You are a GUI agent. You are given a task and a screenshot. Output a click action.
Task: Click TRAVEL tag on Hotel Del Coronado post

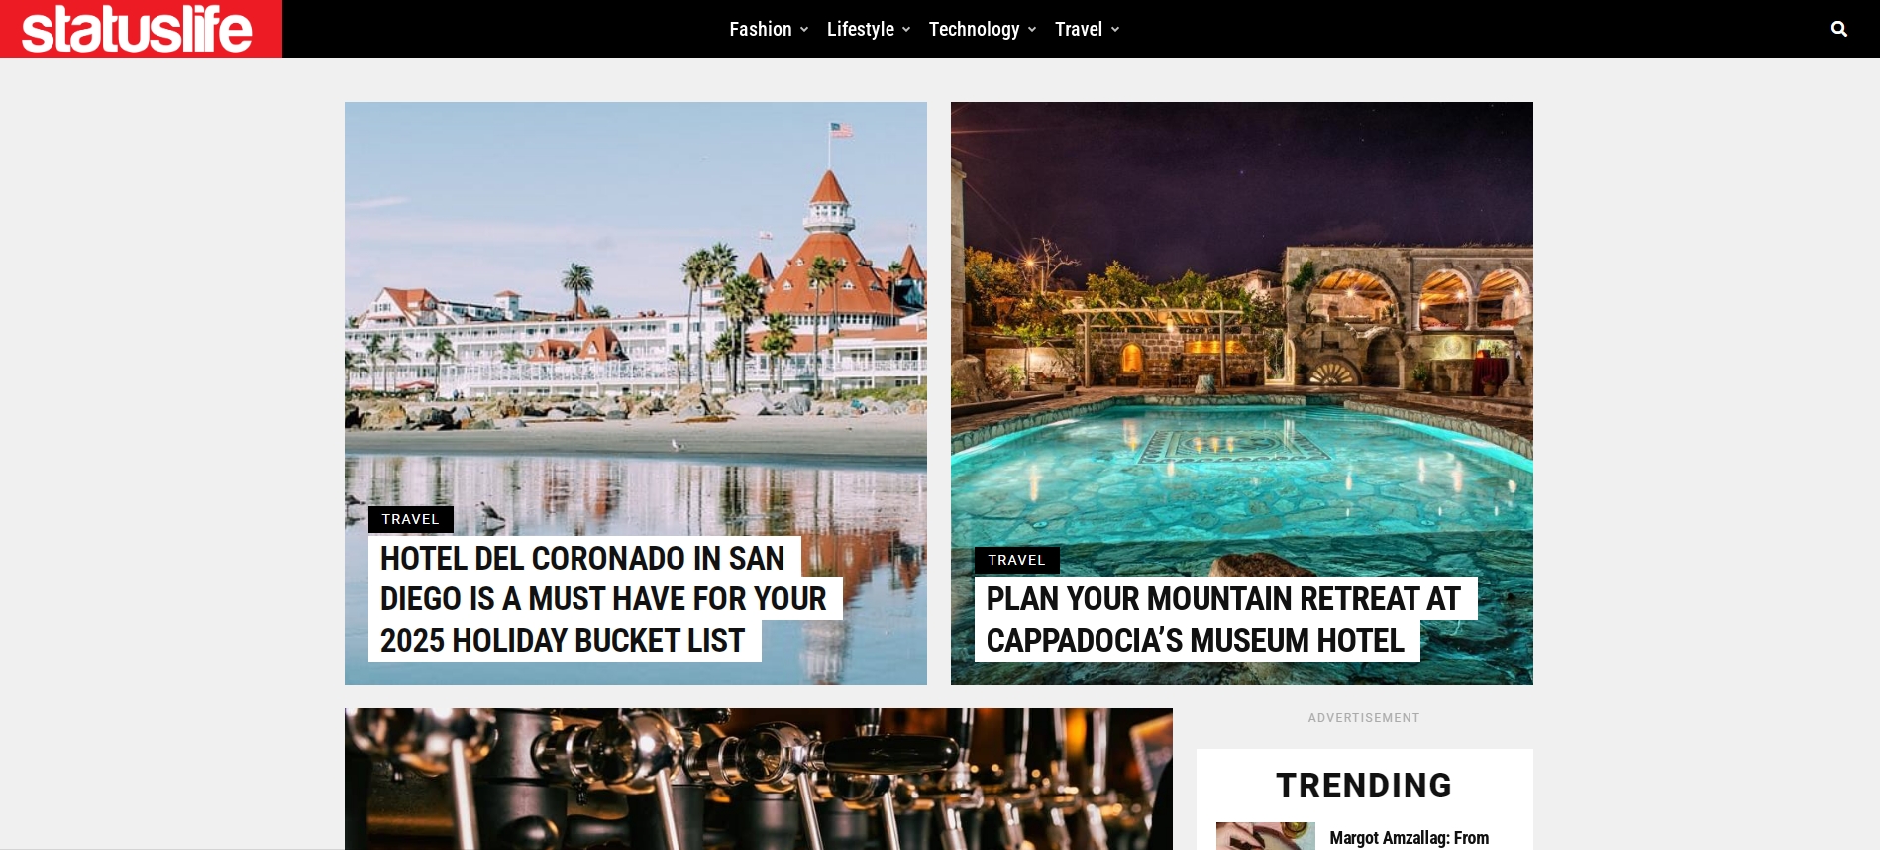pyautogui.click(x=410, y=519)
